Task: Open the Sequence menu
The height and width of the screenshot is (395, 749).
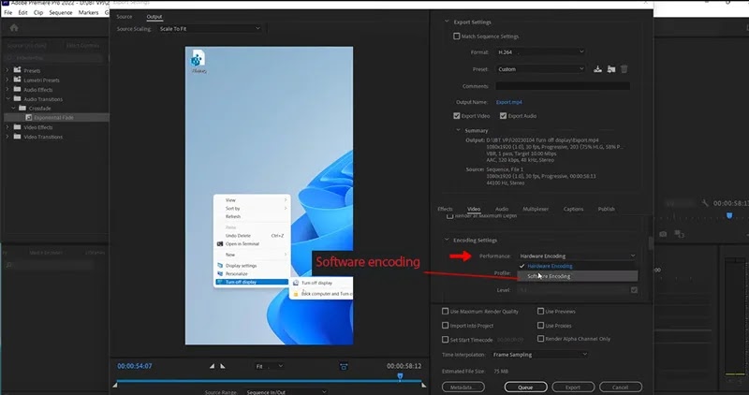Action: 61,12
